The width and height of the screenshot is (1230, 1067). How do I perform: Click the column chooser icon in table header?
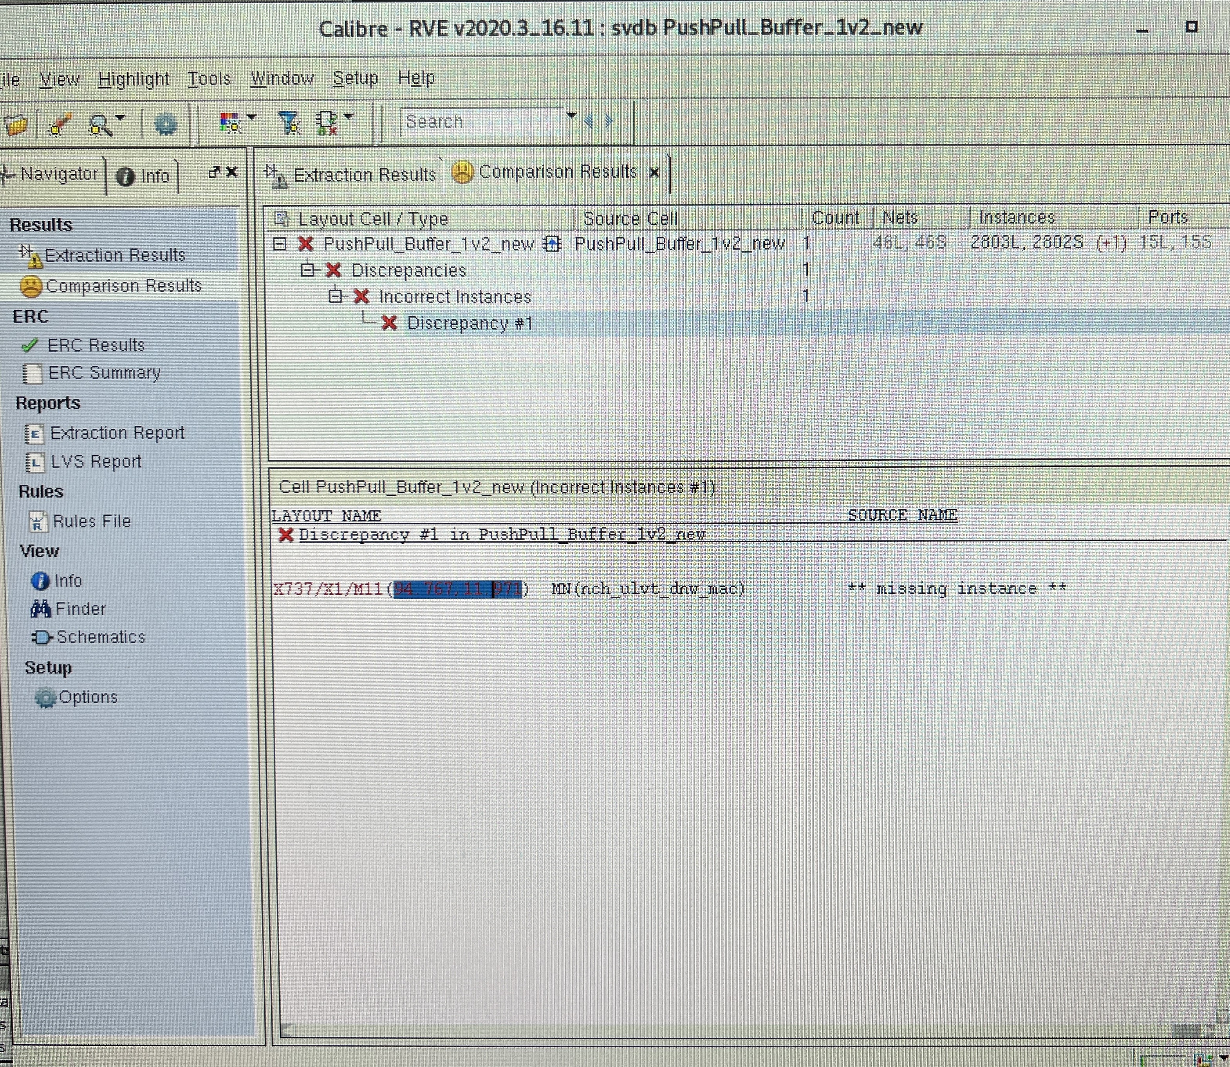point(281,219)
